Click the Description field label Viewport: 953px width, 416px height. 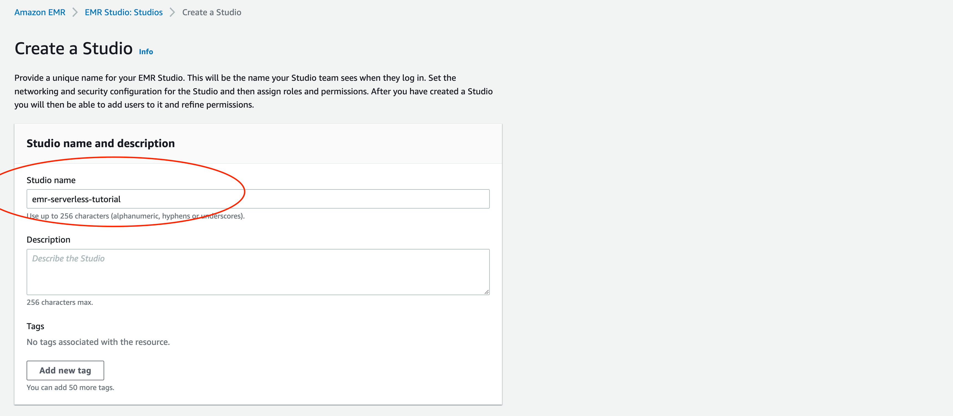(x=48, y=240)
